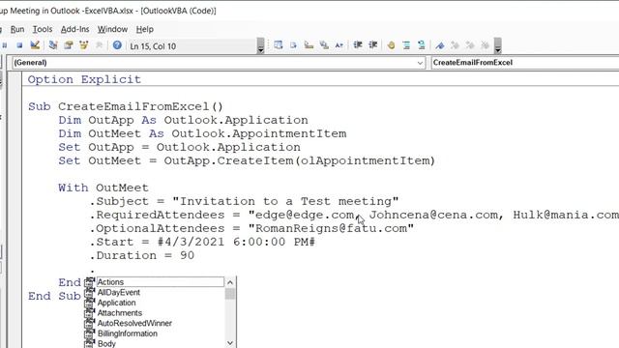Click the List Constants icon
The height and width of the screenshot is (348, 619).
[x=293, y=45]
